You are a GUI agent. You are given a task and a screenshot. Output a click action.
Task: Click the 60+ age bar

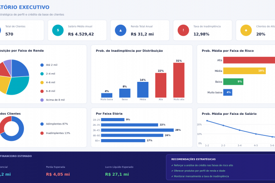click(123, 140)
